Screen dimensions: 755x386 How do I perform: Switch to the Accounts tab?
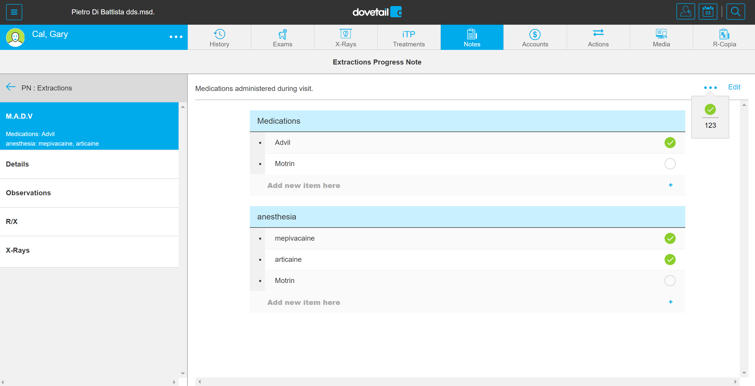point(535,38)
